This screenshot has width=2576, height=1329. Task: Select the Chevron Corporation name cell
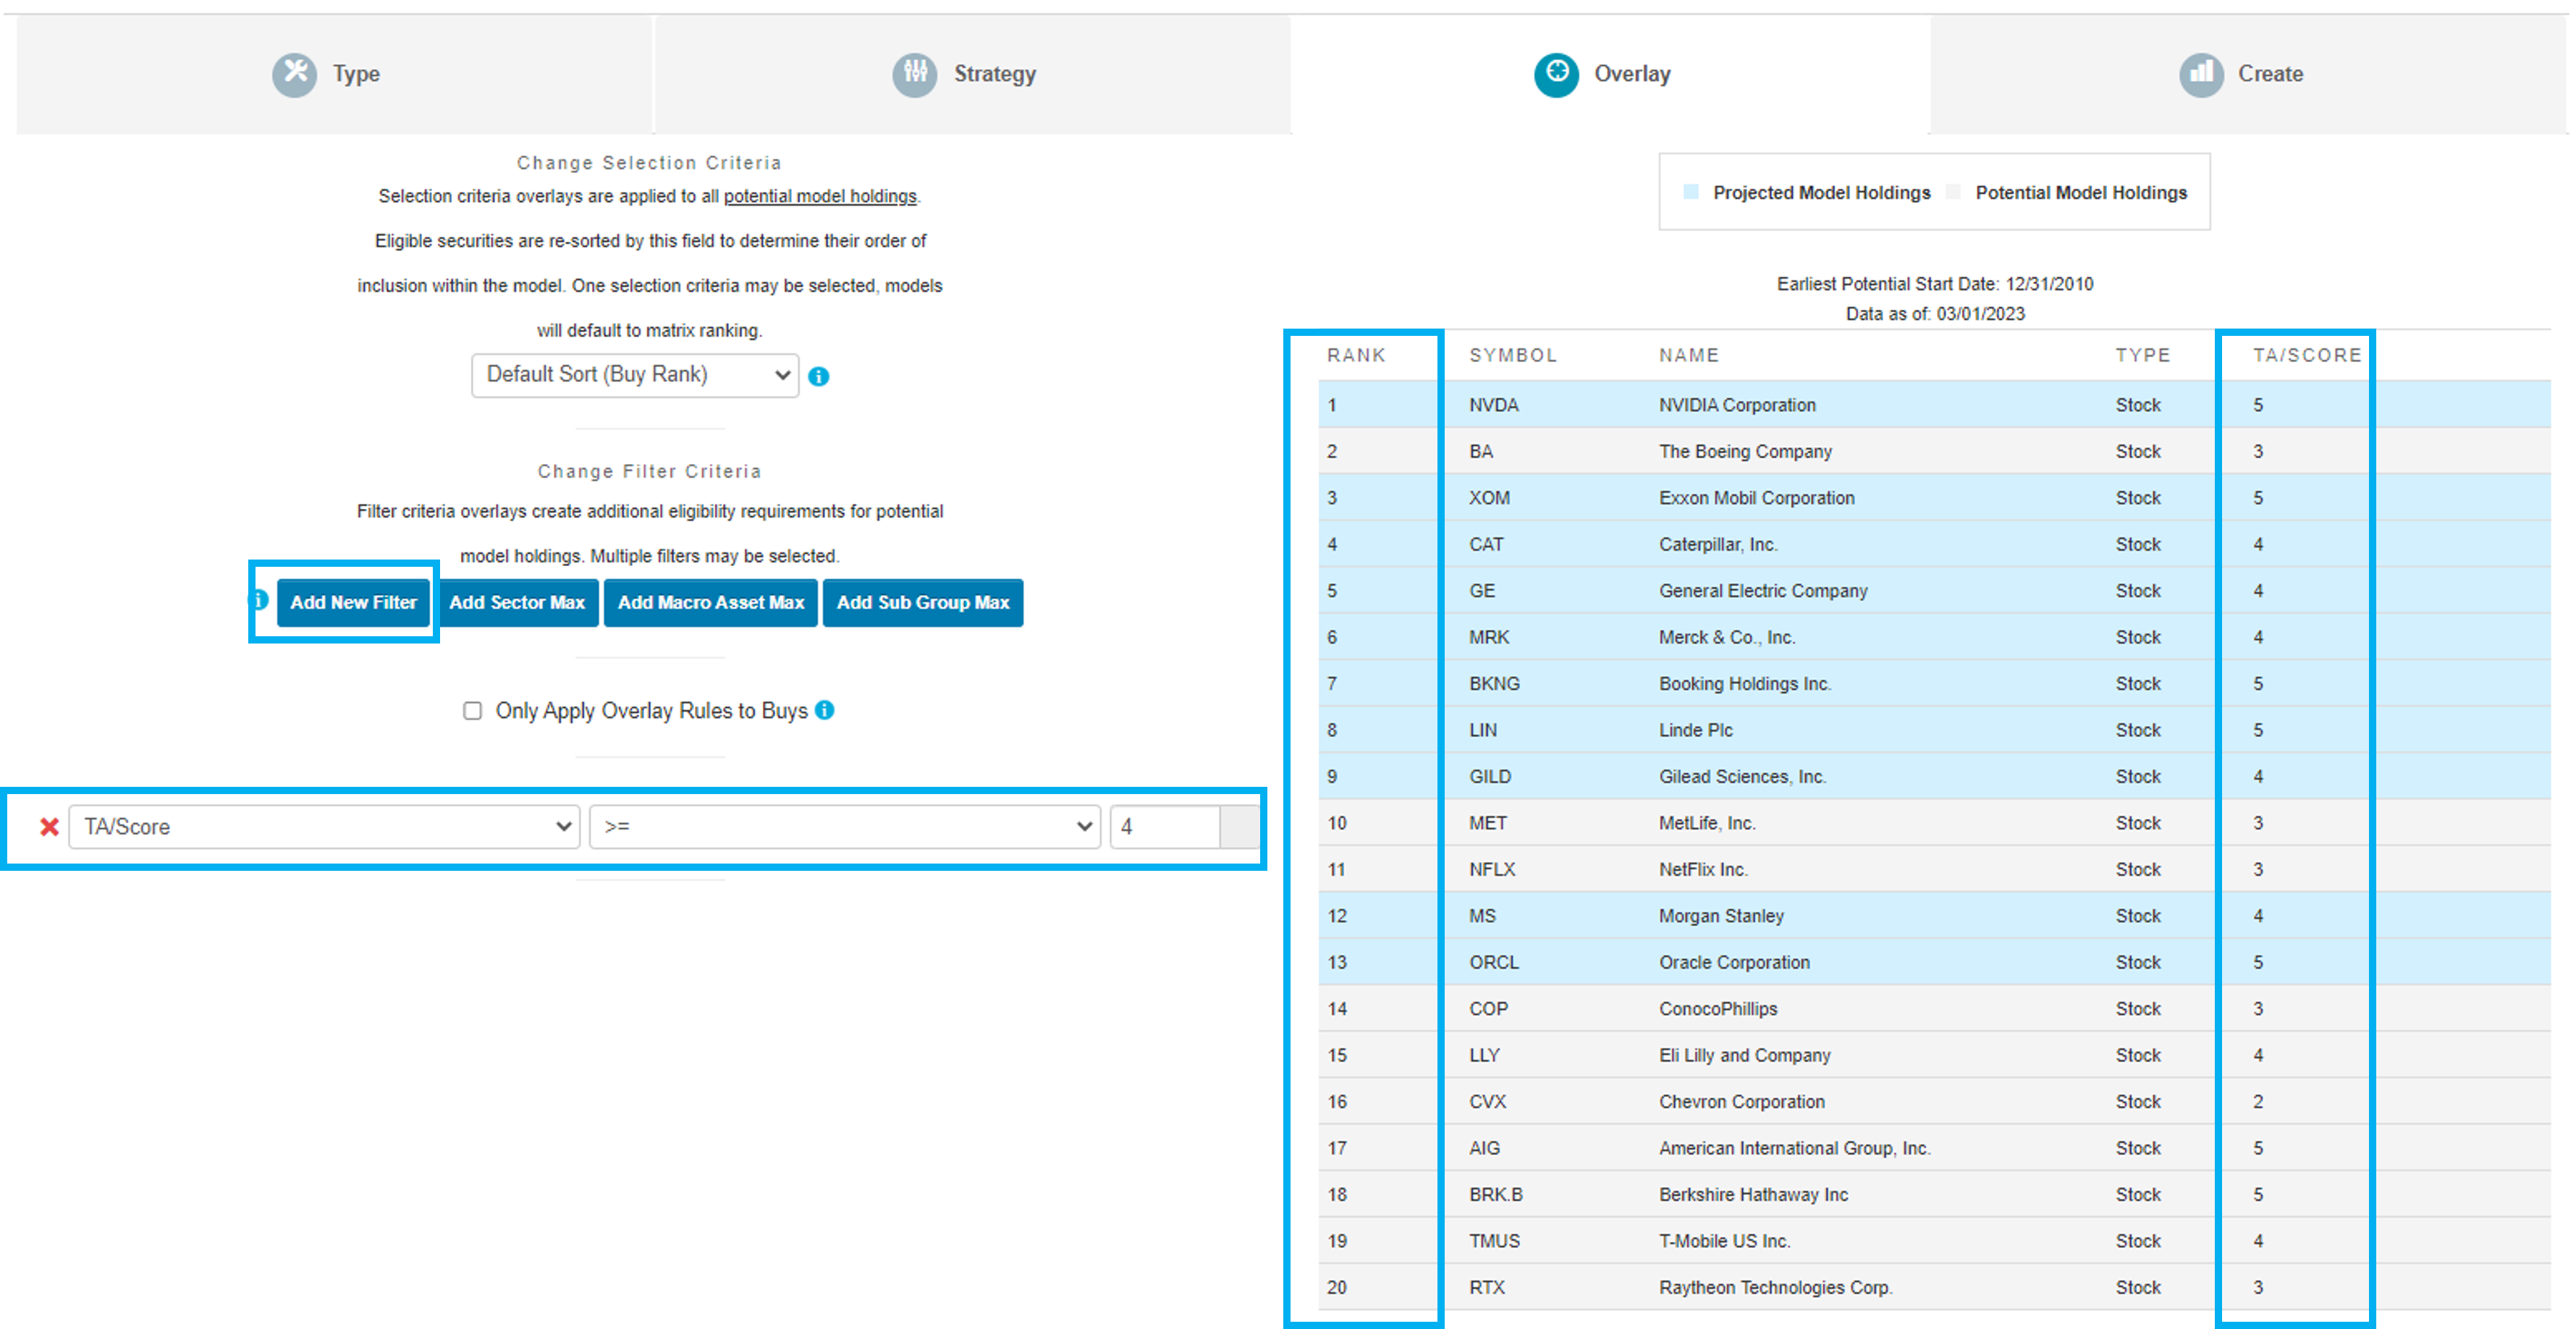pos(1742,1102)
